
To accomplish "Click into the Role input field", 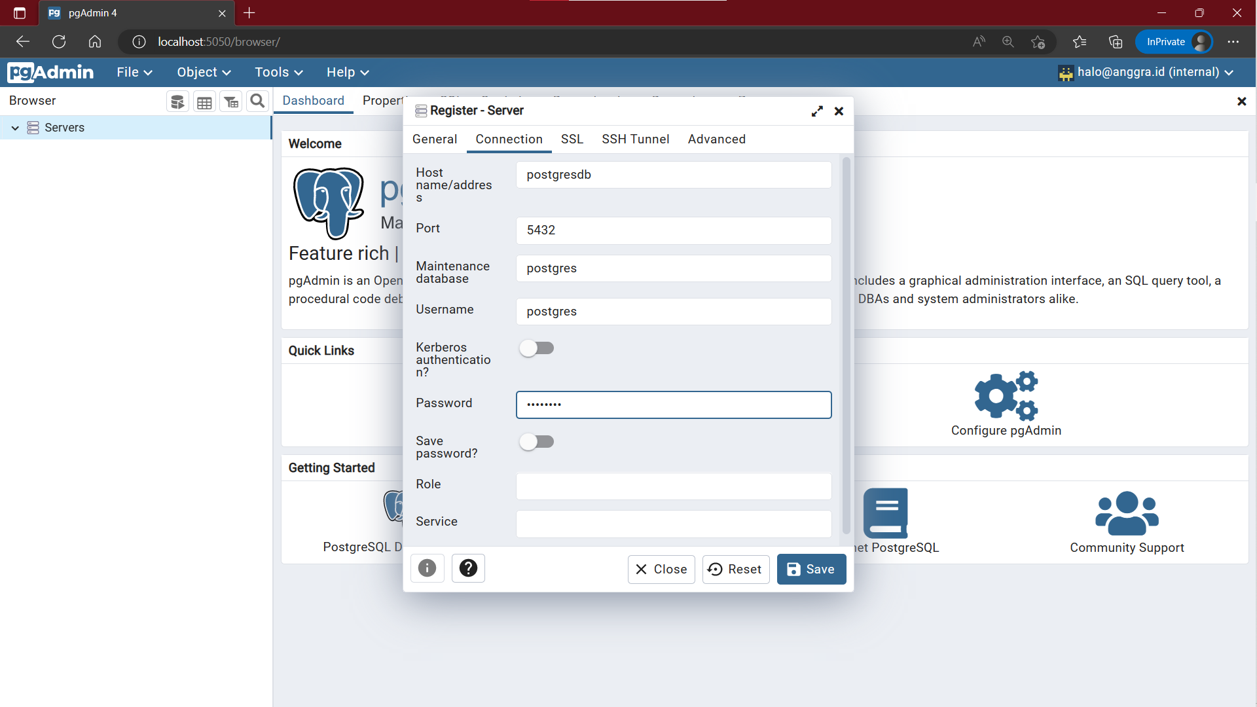I will click(673, 486).
